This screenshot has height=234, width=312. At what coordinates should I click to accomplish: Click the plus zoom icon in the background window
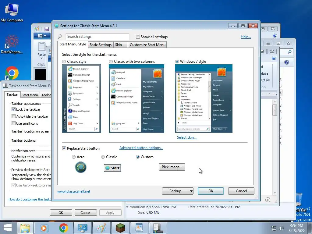(x=268, y=200)
